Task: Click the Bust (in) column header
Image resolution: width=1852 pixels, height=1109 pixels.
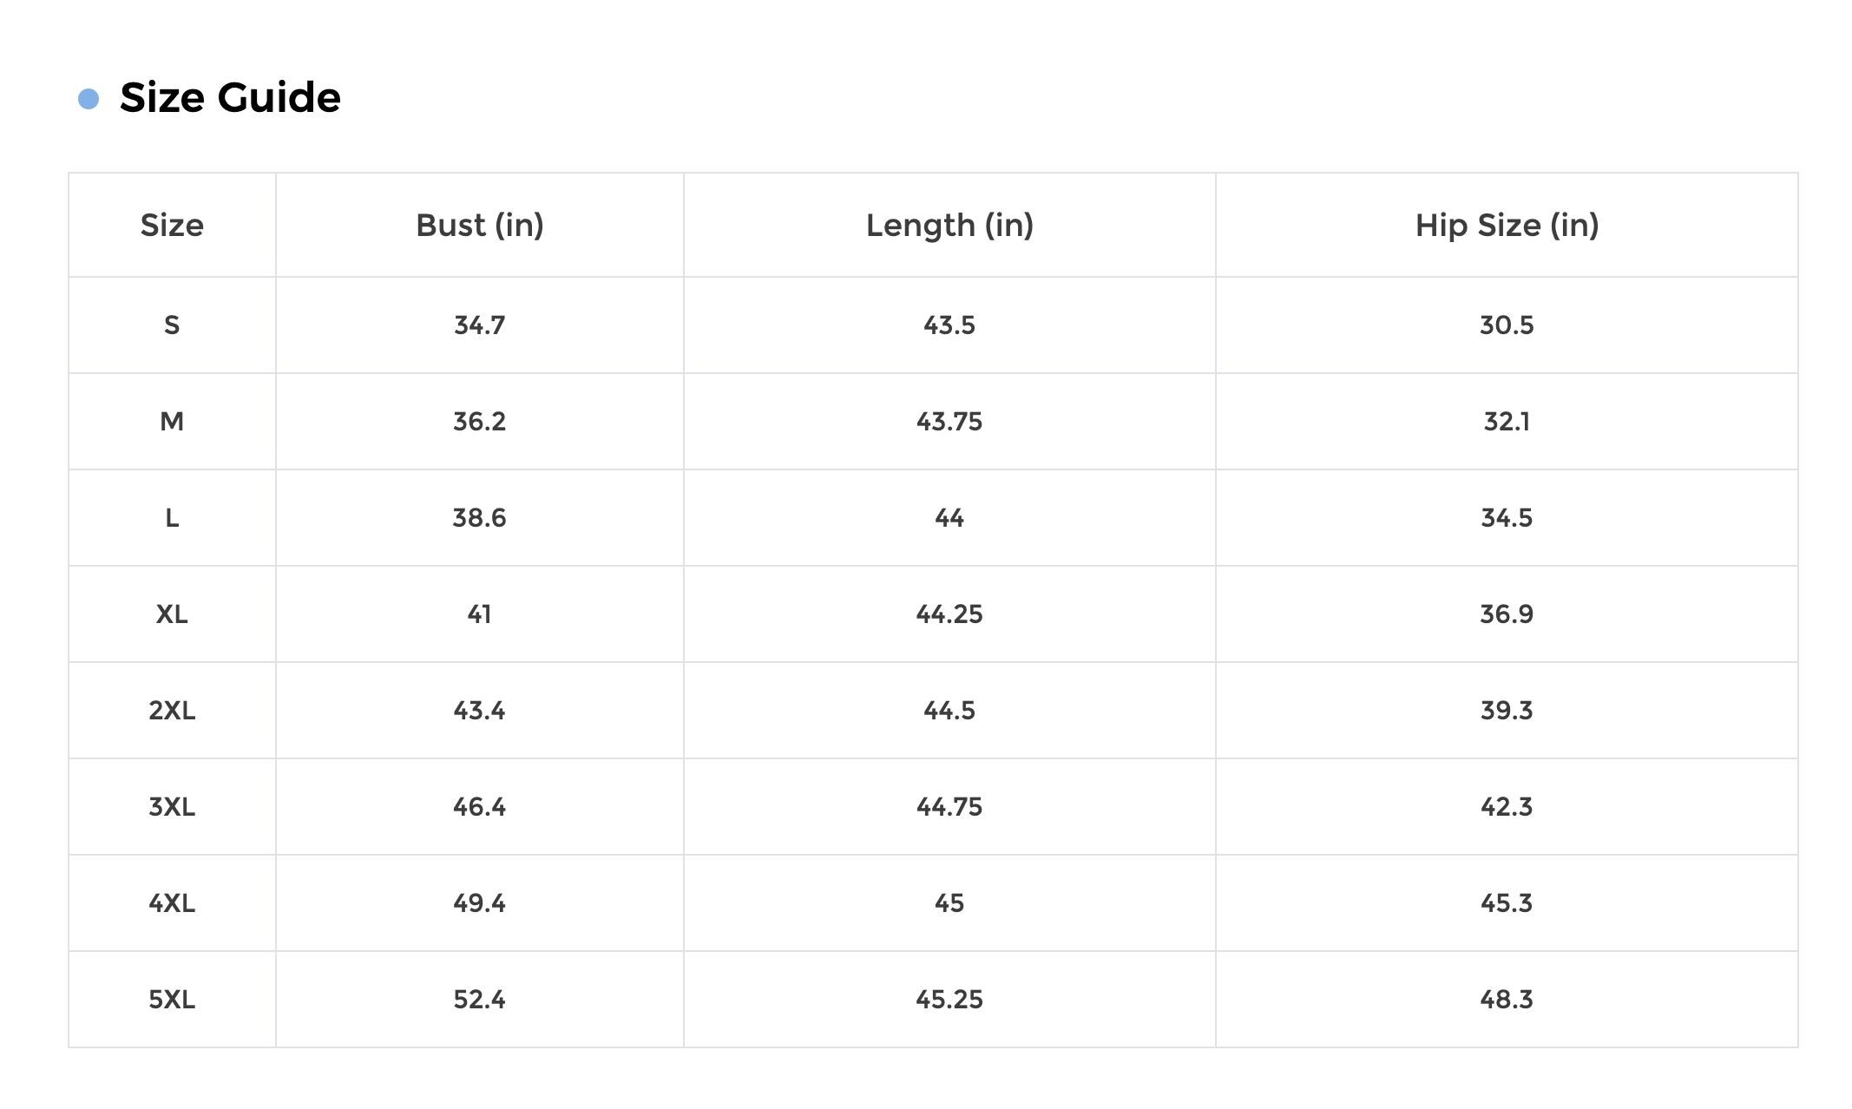Action: point(480,226)
